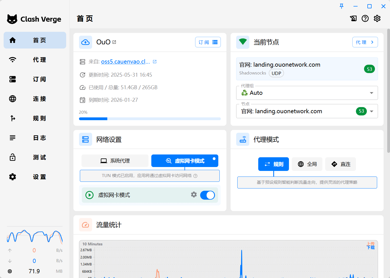Viewport: 390px width, 278px height.
Task: Click external link icon after source URL
Action: click(x=155, y=62)
